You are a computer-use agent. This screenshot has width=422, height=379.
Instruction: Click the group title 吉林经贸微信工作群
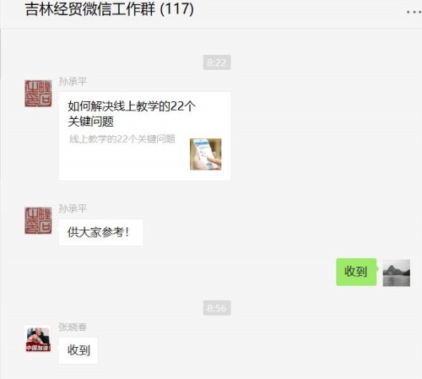tap(90, 9)
